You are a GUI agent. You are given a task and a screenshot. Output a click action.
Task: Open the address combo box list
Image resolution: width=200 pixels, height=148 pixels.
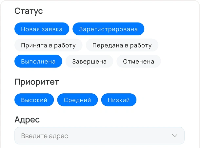pos(174,136)
